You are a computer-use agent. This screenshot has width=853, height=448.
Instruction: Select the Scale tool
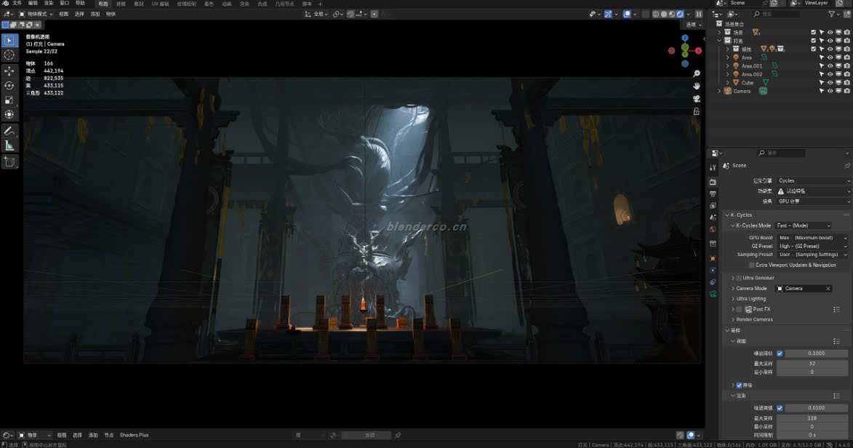pyautogui.click(x=9, y=100)
